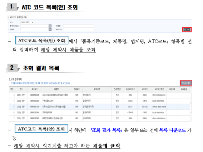
Task: Click the 연도 column header in results table
Action: pos(21,89)
